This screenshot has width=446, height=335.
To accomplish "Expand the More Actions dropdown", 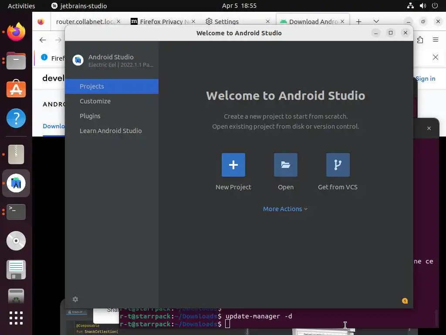I will pyautogui.click(x=285, y=209).
